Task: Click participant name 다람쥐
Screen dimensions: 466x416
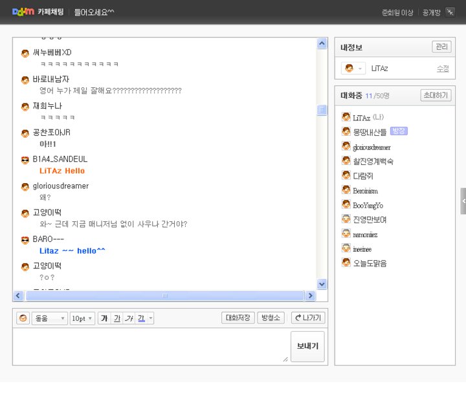Action: [363, 176]
